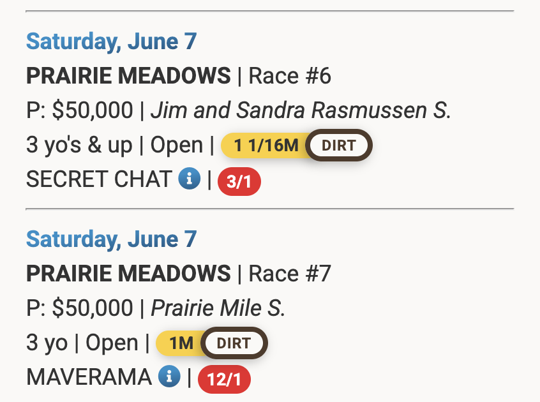The width and height of the screenshot is (540, 402).
Task: Click the 3 yo Open conditions text
Action: (82, 343)
